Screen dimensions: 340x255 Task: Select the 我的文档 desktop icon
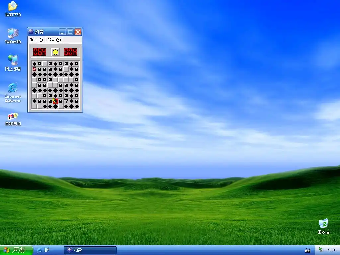(13, 9)
